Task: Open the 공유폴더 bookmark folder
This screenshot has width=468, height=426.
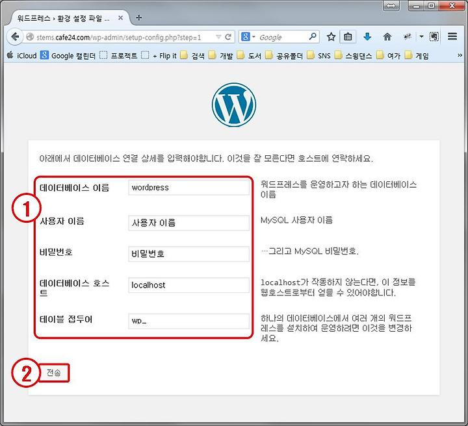Action: click(x=284, y=56)
